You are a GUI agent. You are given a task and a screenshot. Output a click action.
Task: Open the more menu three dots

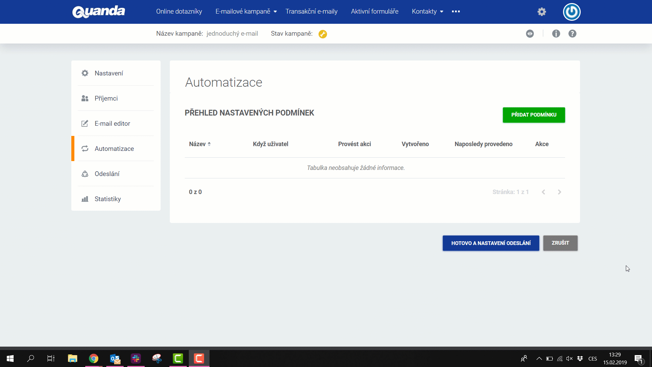point(456,11)
